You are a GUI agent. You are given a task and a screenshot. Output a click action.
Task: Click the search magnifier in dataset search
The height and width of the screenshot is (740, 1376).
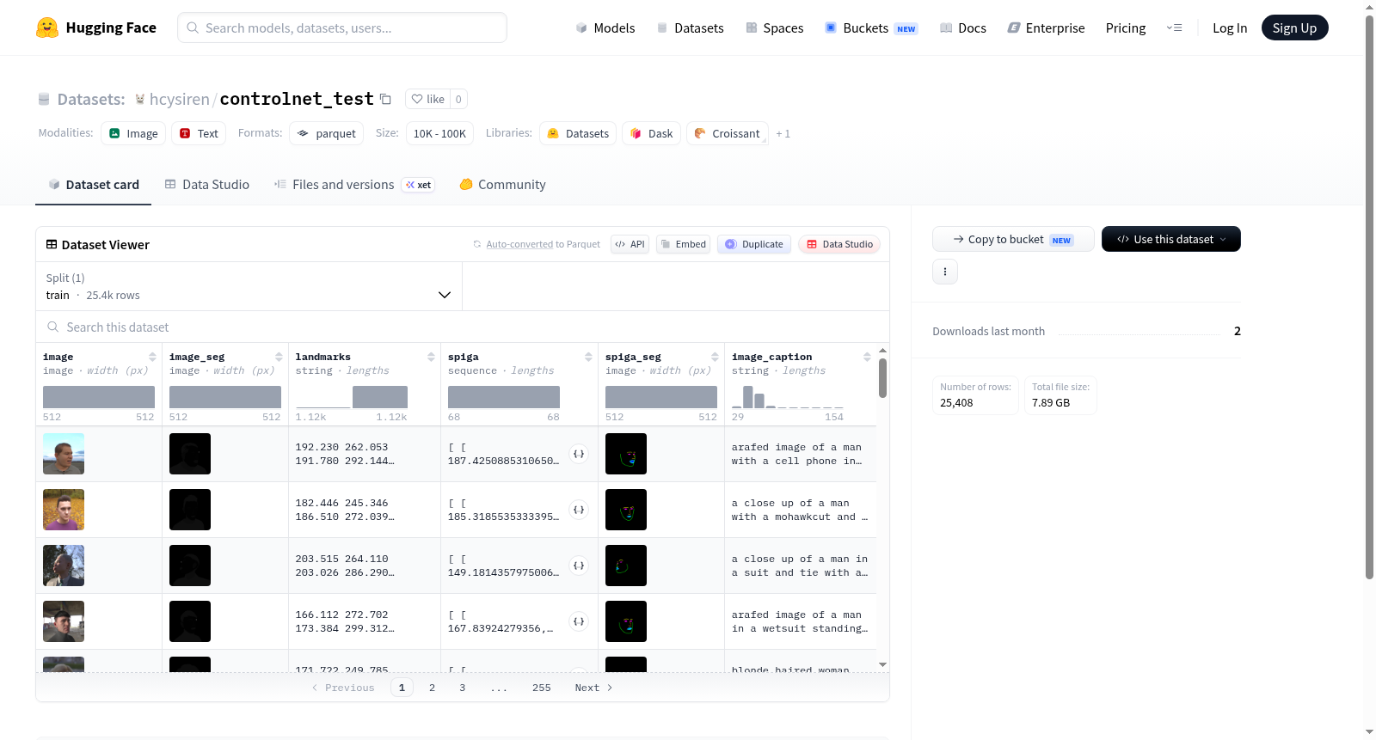pos(53,327)
